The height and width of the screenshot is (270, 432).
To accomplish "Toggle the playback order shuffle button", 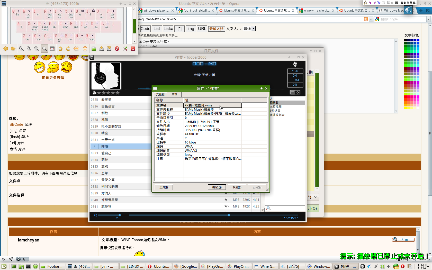I will coord(298,92).
